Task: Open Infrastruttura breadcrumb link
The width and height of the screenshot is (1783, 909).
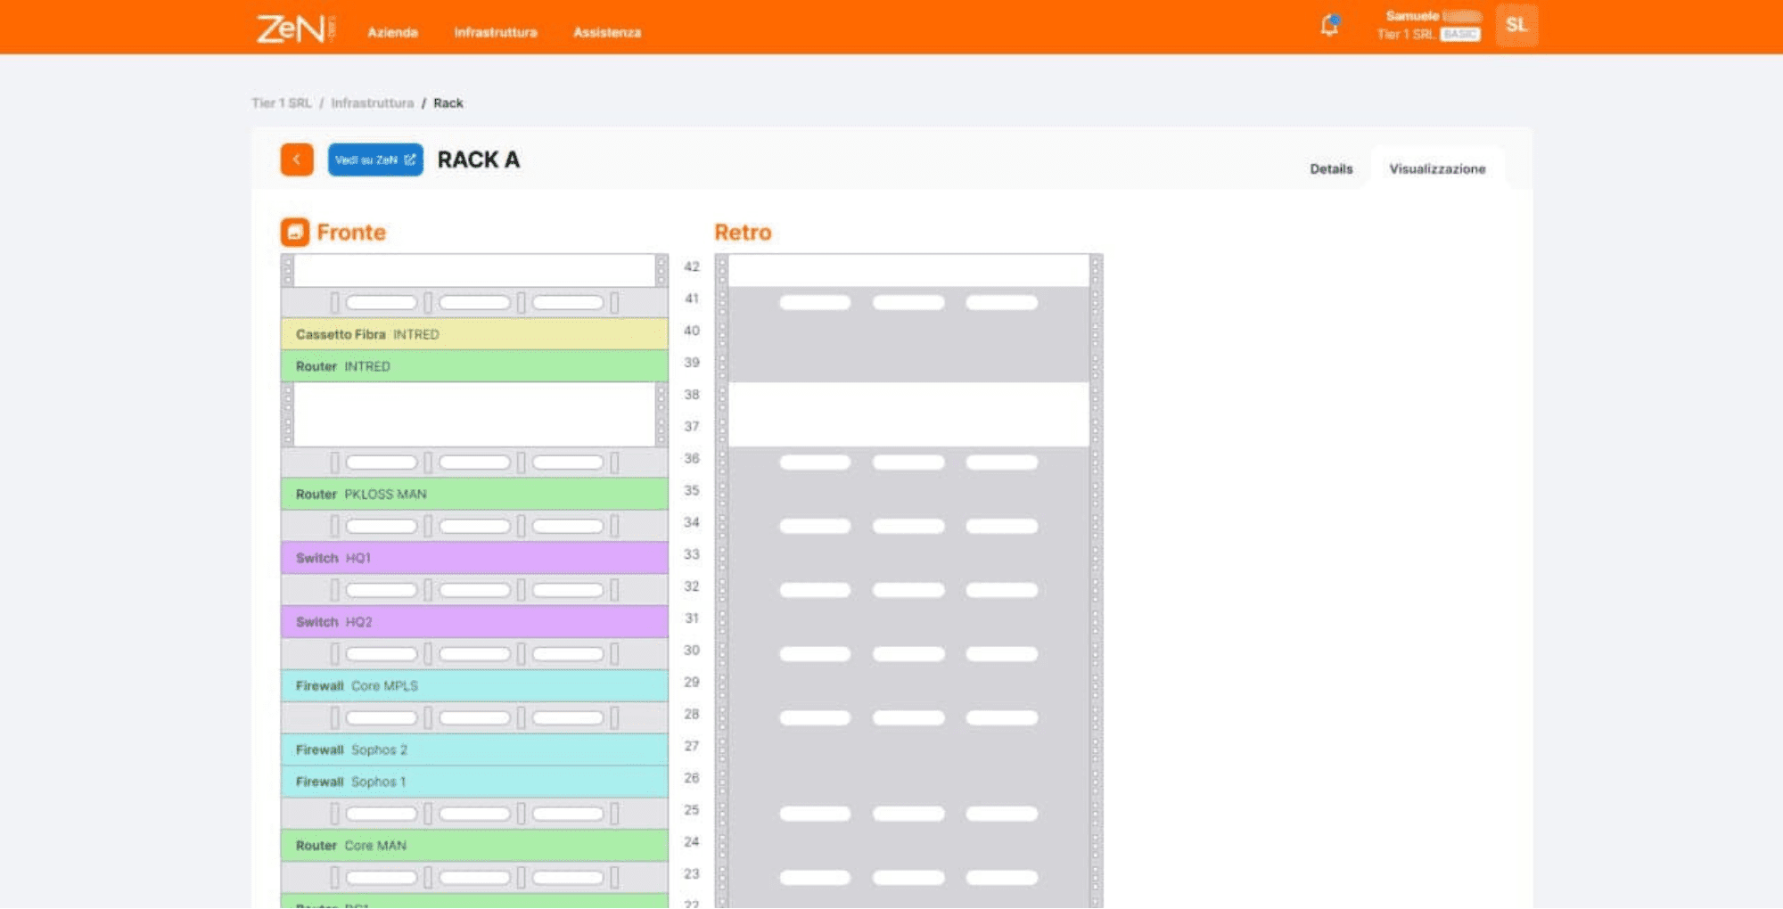Action: (x=372, y=103)
